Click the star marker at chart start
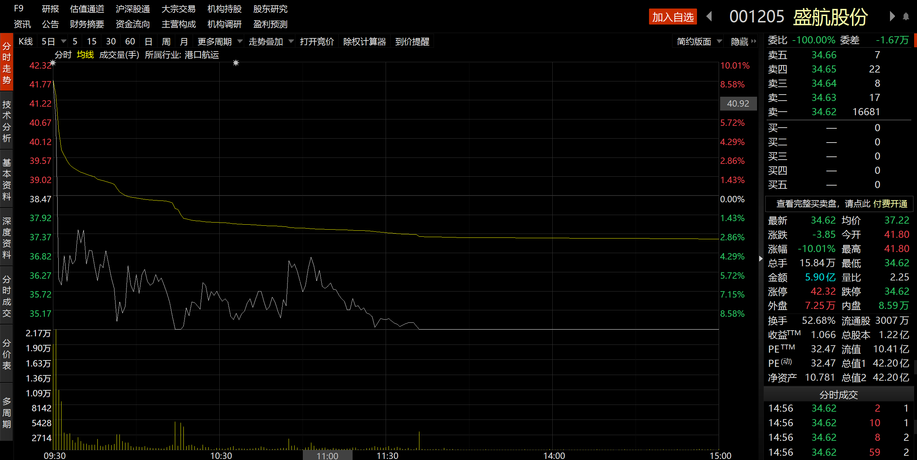The height and width of the screenshot is (460, 917). (53, 63)
